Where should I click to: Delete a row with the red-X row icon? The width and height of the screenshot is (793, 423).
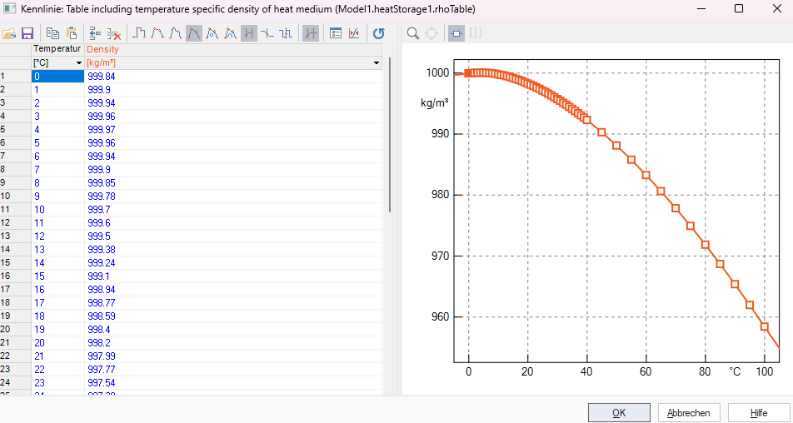tap(114, 33)
